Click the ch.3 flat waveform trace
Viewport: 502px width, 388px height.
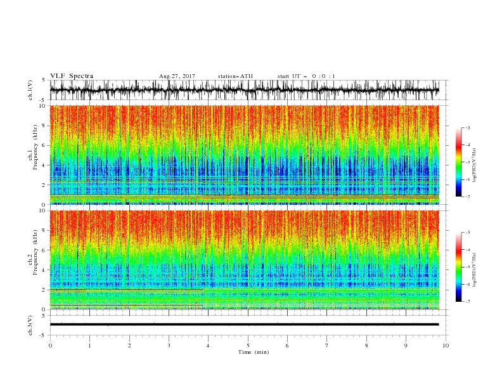244,325
